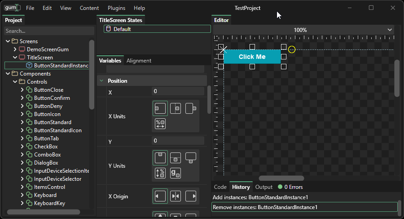Select the Click Me button on canvas

click(252, 57)
